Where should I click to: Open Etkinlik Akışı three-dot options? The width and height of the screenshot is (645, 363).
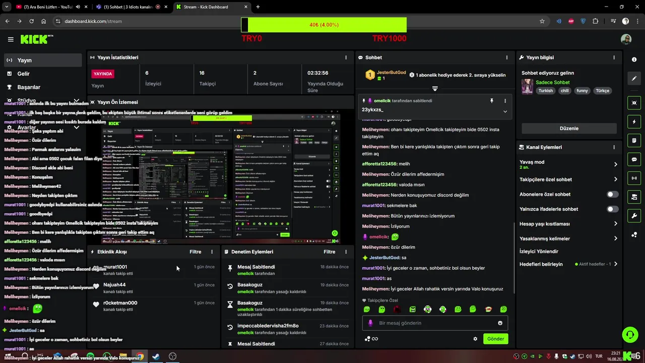(212, 252)
